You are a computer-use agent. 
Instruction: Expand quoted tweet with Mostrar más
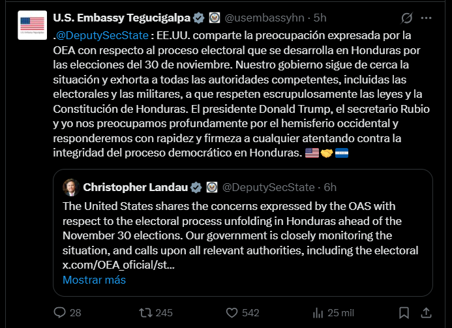[94, 280]
